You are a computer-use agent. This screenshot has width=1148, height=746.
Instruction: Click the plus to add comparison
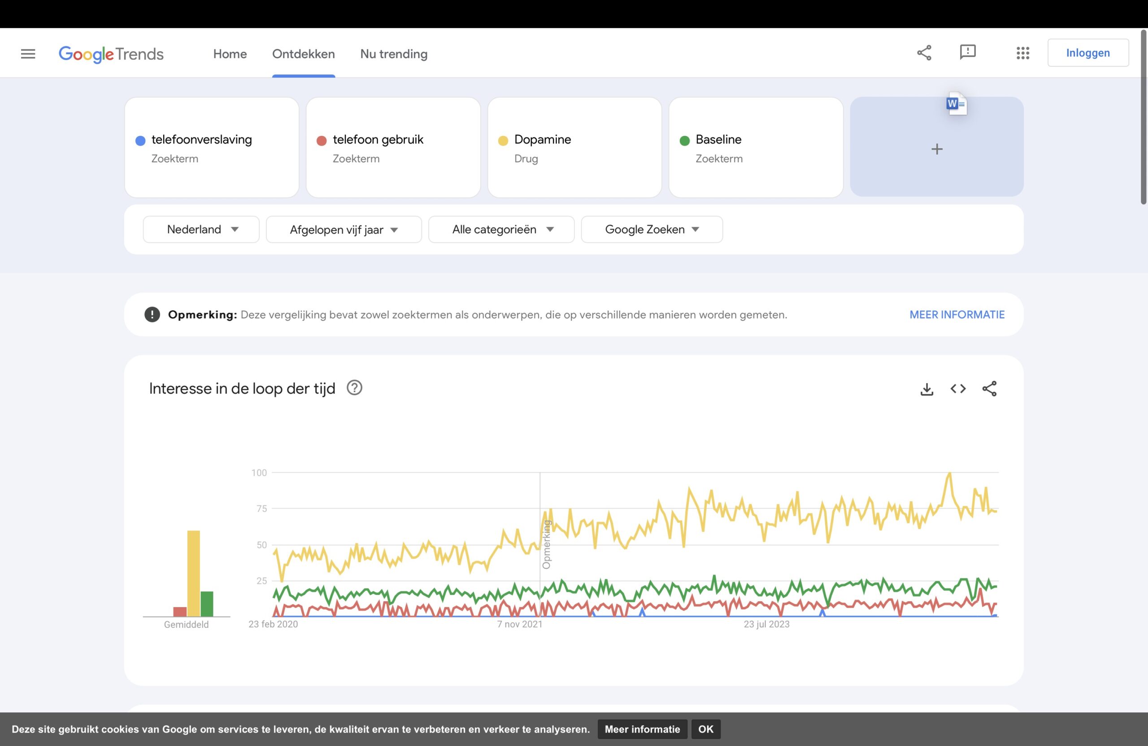937,149
